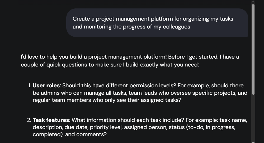Click the bold "Task features" label
Screen dimensions: 264x143
coord(51,120)
